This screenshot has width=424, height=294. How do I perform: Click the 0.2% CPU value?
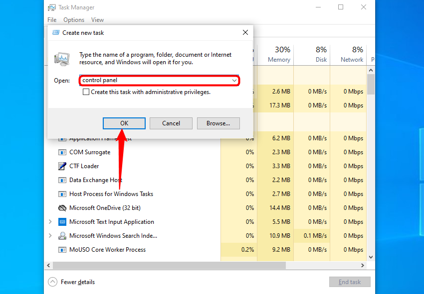click(247, 250)
